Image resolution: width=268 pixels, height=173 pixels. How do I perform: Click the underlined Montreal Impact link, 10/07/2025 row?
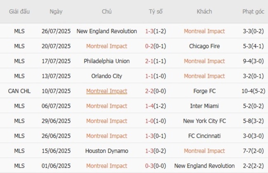[107, 91]
